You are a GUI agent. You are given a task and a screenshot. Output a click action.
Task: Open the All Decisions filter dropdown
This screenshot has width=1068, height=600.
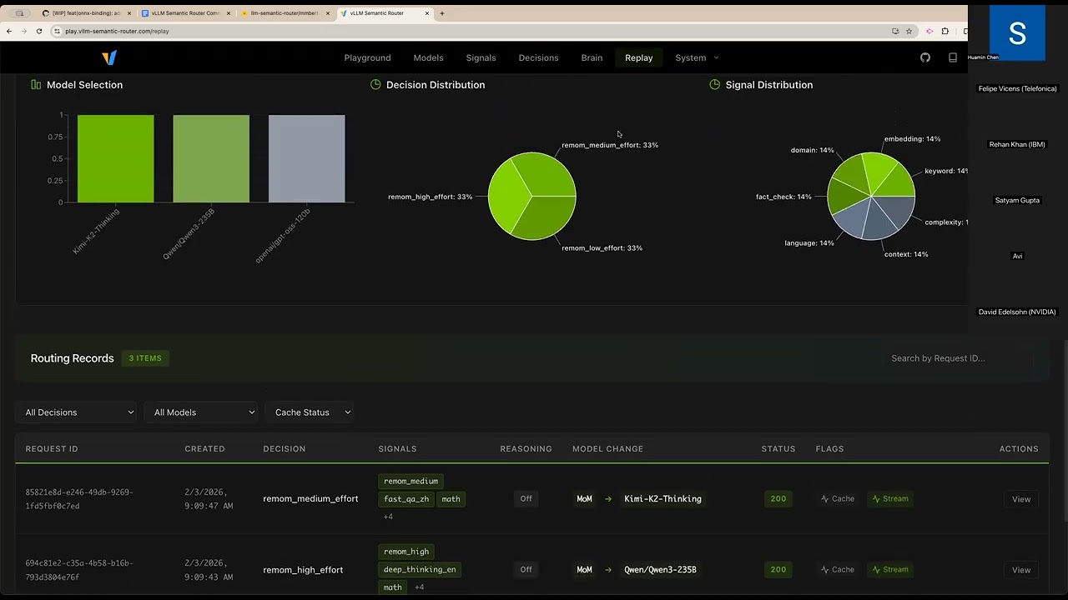pos(78,412)
